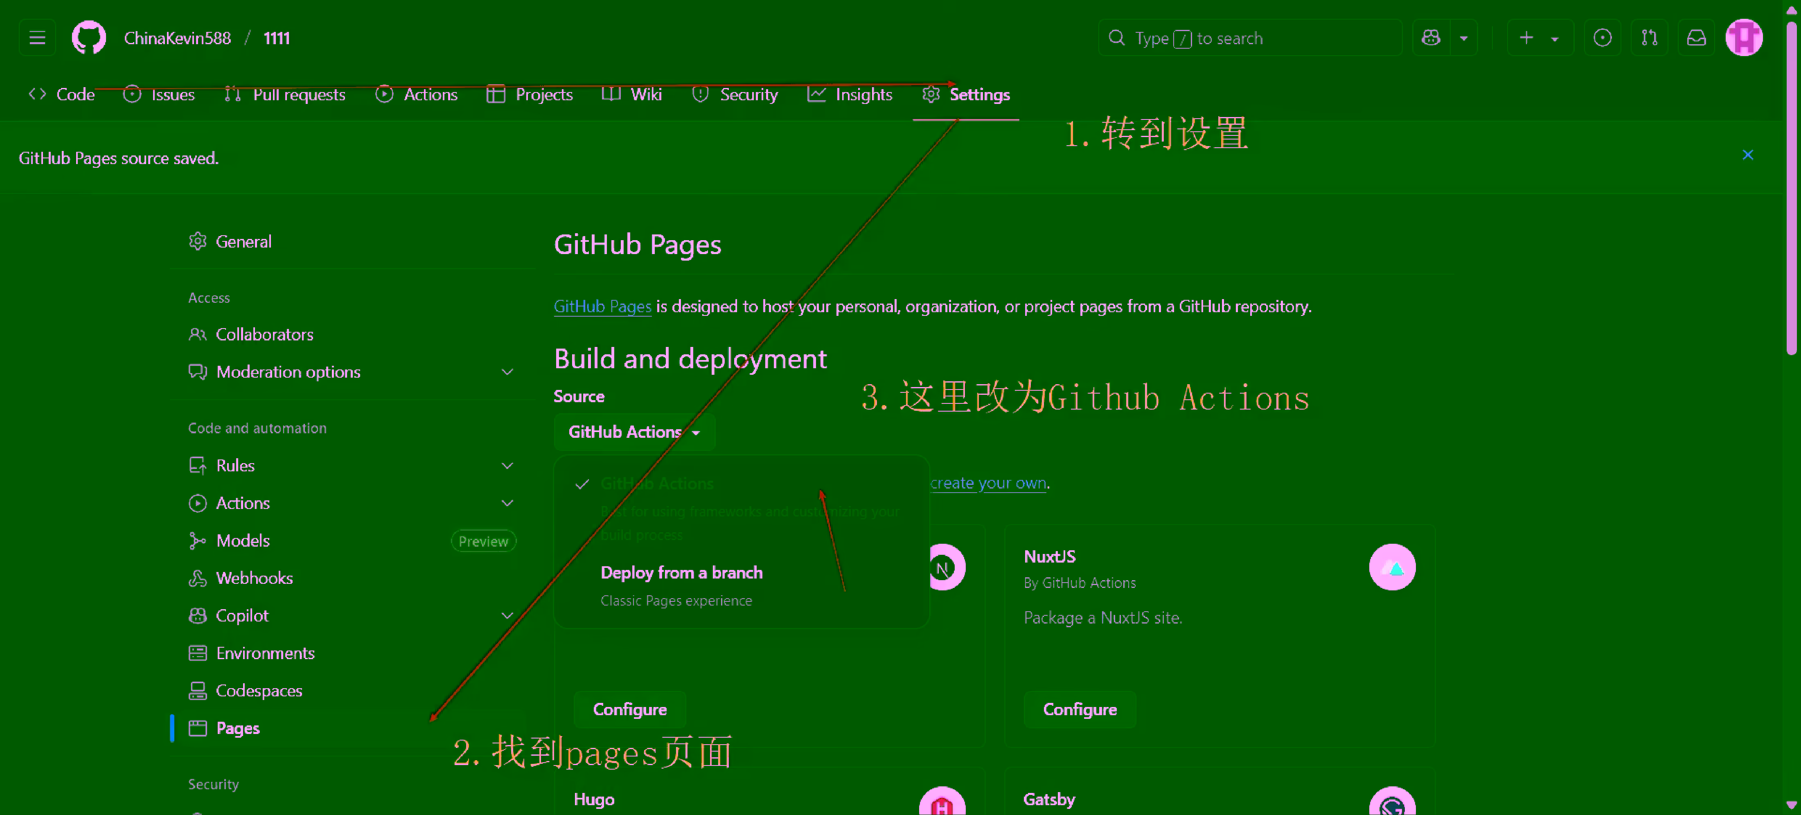The width and height of the screenshot is (1801, 815).
Task: Configure the NuxtJS workflow
Action: click(x=1080, y=709)
